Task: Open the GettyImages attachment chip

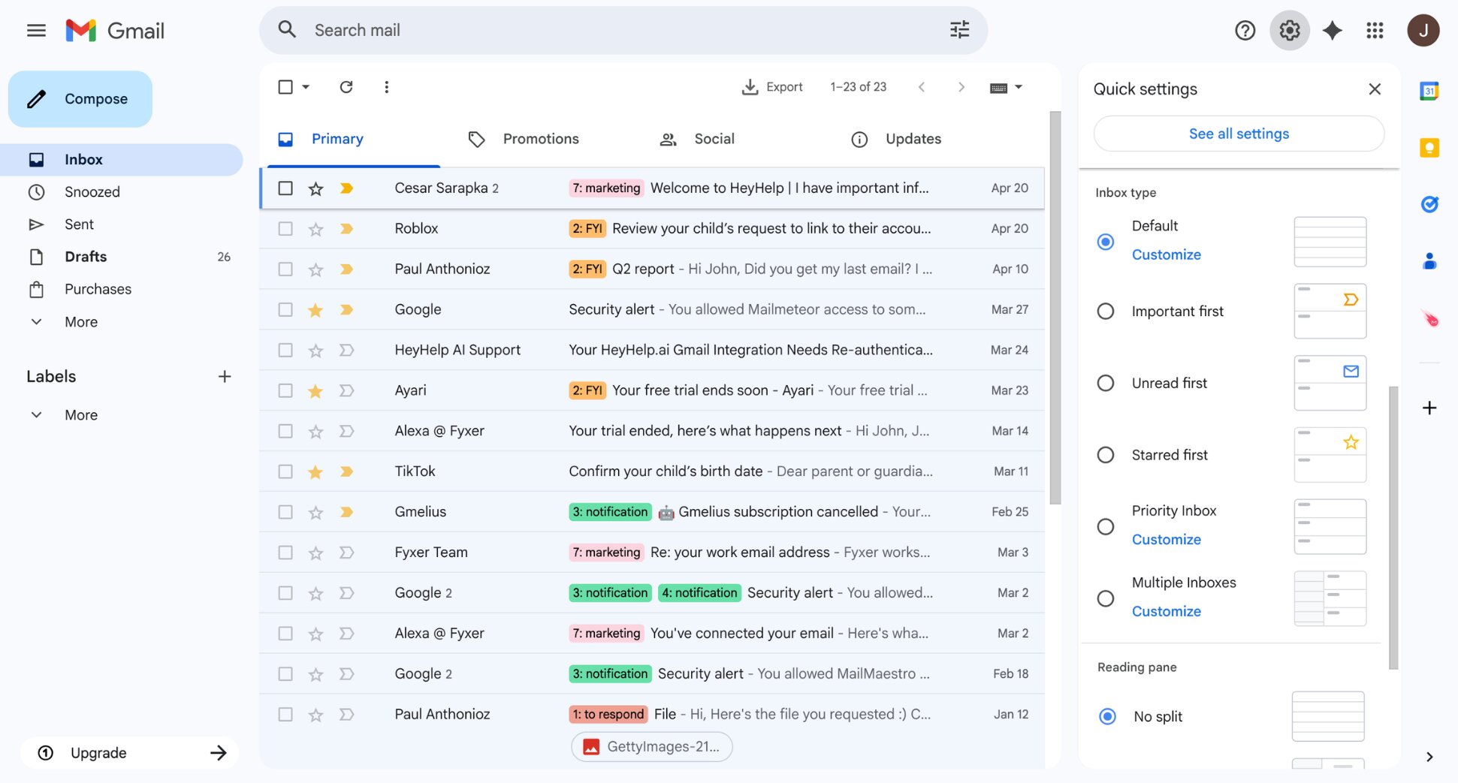Action: [652, 747]
